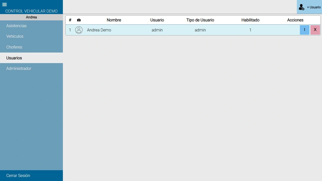Click the Habilitado column header

(x=250, y=20)
